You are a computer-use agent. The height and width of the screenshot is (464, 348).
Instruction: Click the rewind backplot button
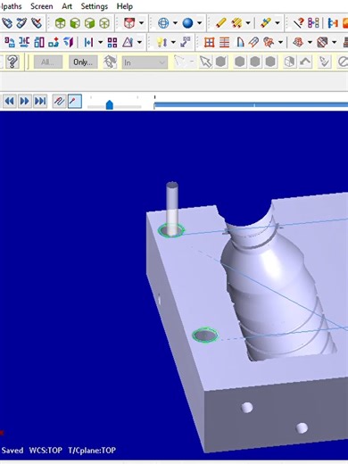click(x=9, y=102)
